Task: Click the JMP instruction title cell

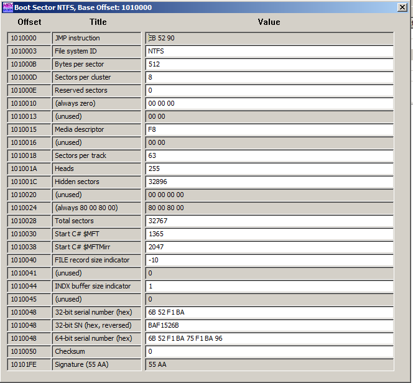Action: (96, 38)
